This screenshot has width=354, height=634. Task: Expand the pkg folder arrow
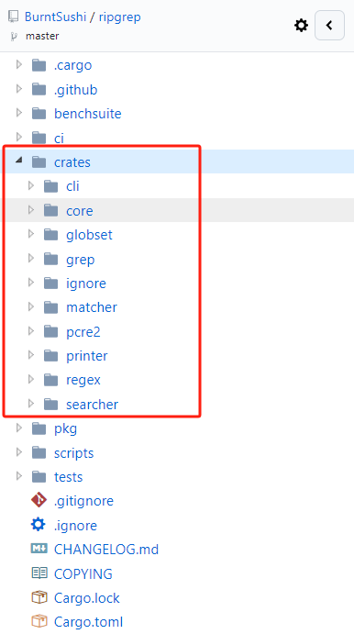[18, 428]
